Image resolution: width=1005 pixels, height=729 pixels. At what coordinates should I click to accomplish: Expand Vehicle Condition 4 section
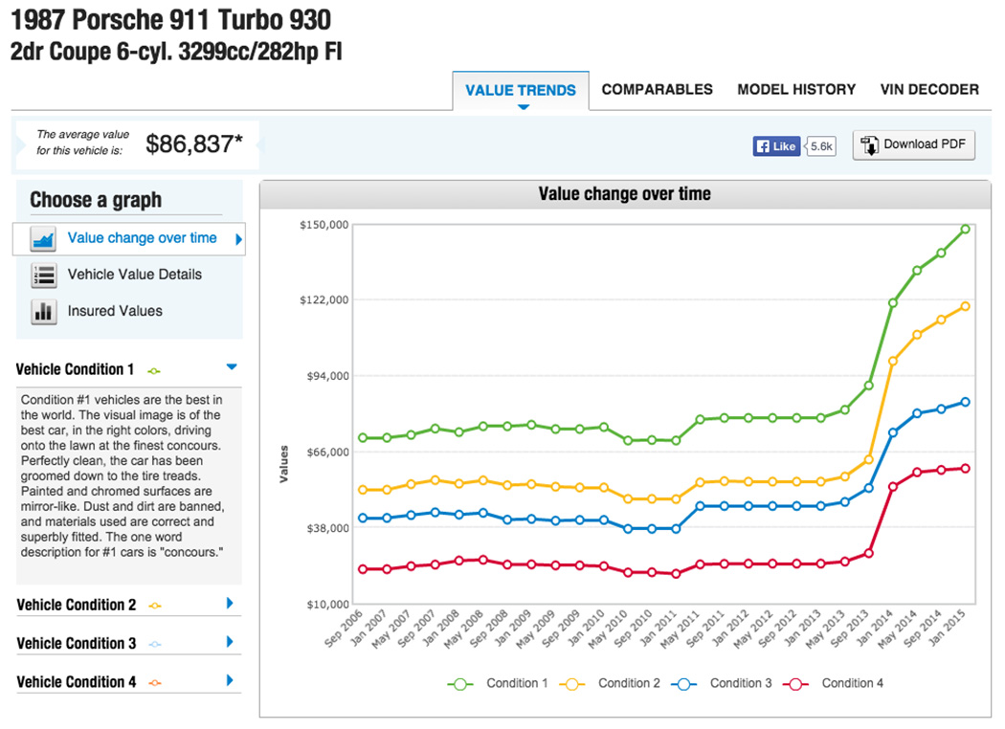[230, 680]
